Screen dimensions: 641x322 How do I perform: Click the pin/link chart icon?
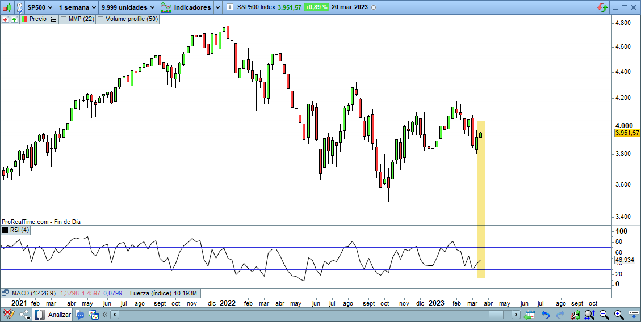(19, 7)
